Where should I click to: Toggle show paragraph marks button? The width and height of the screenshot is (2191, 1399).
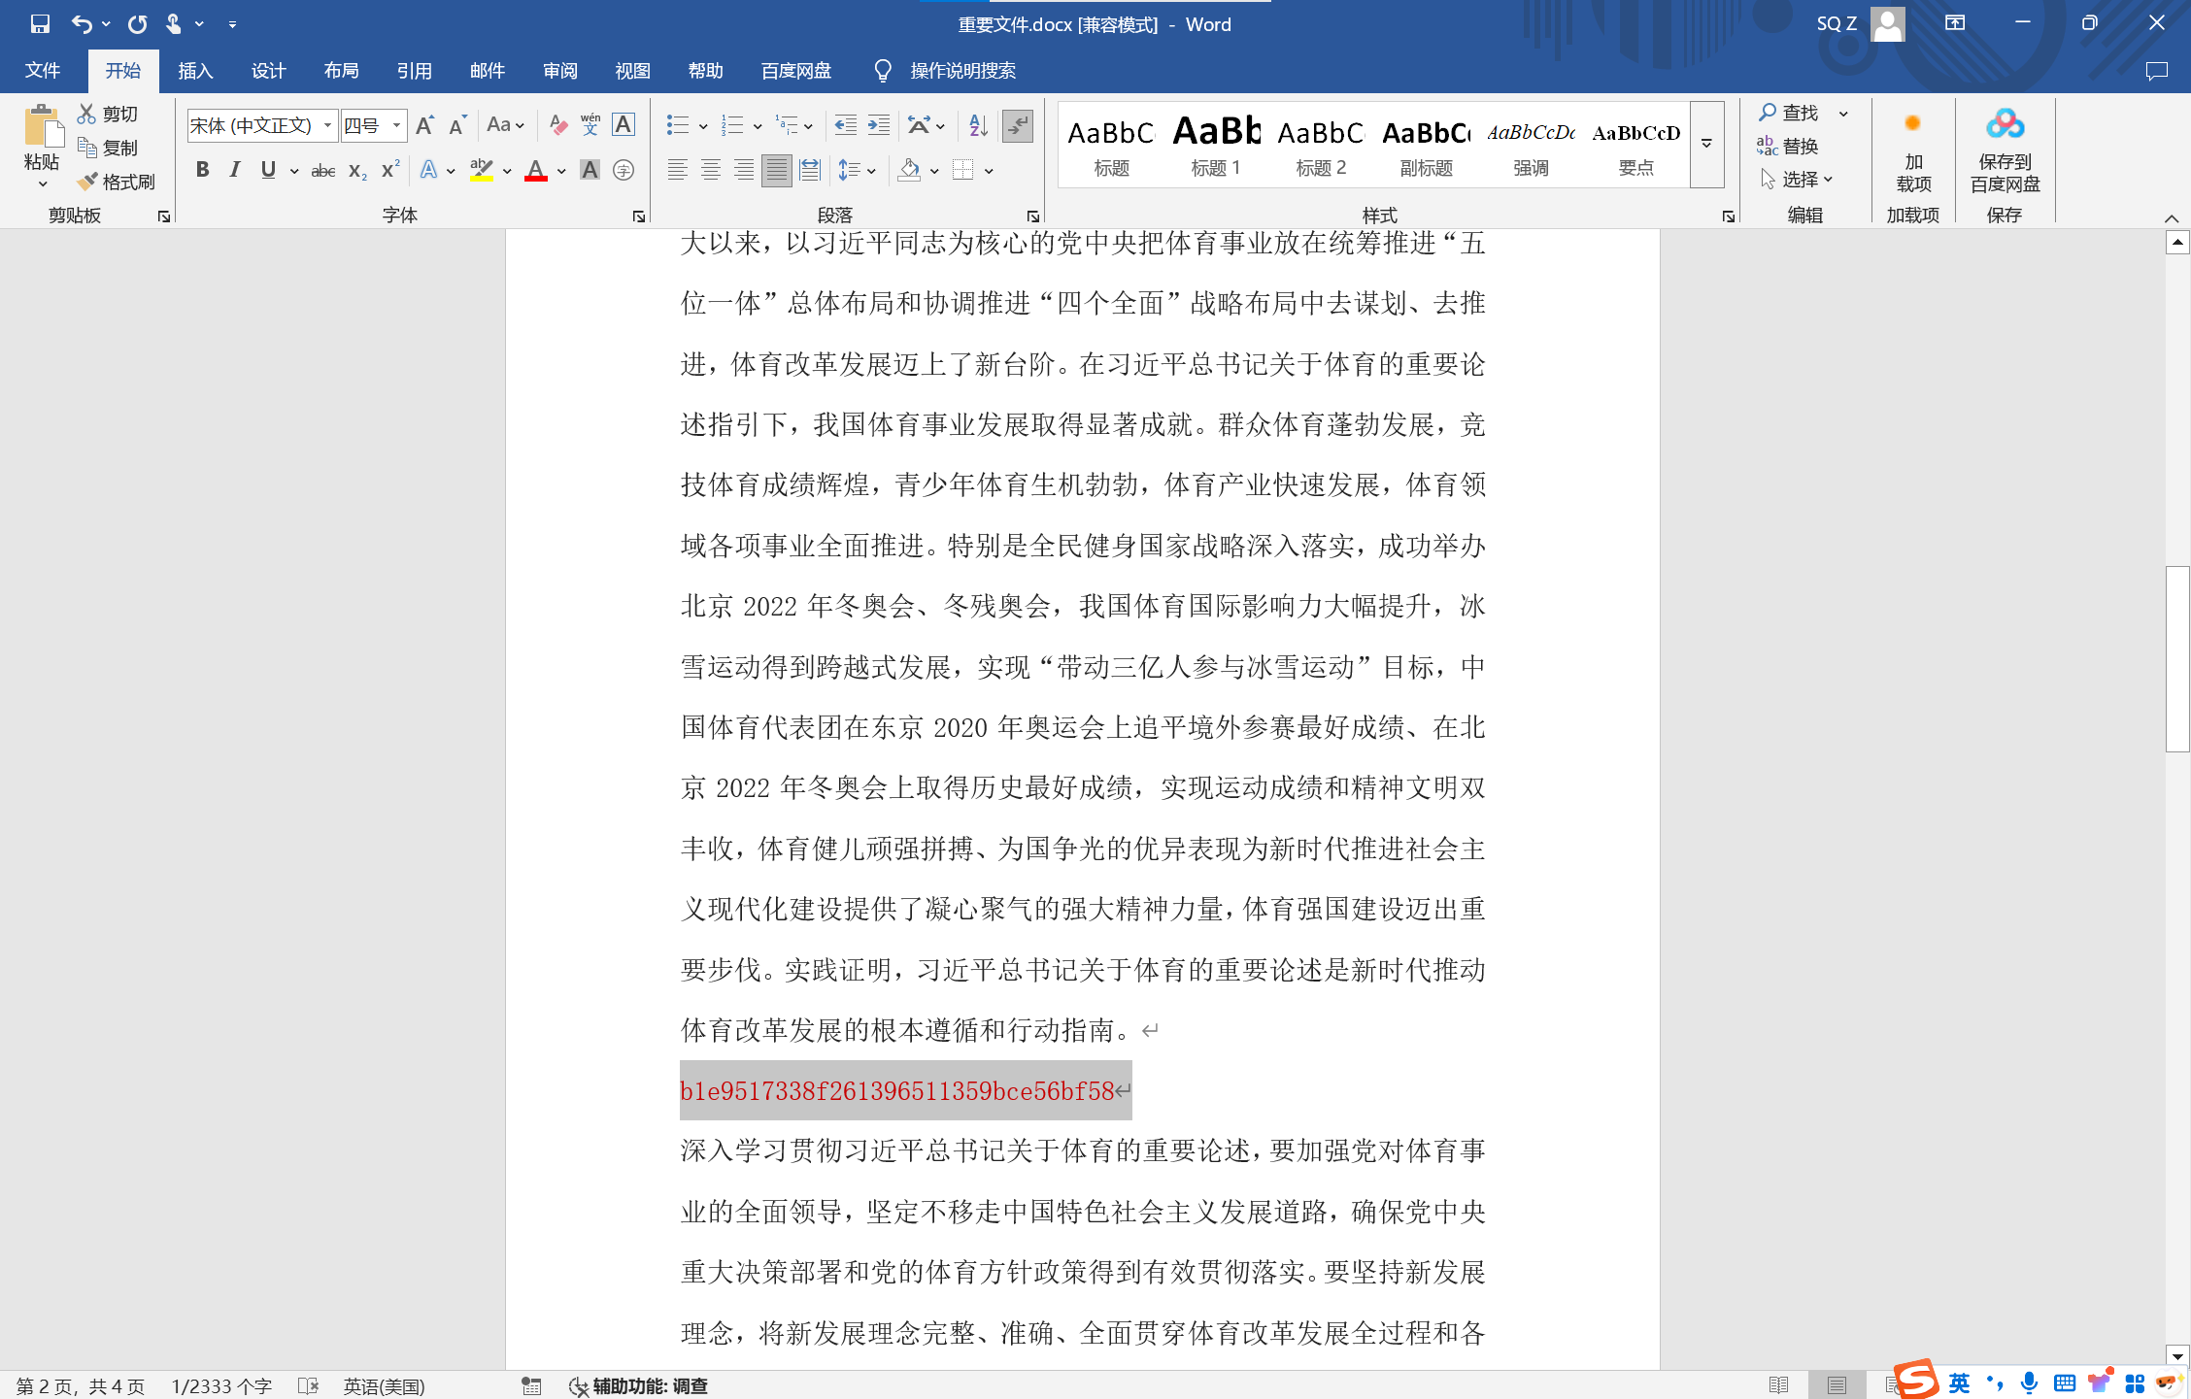tap(1017, 124)
